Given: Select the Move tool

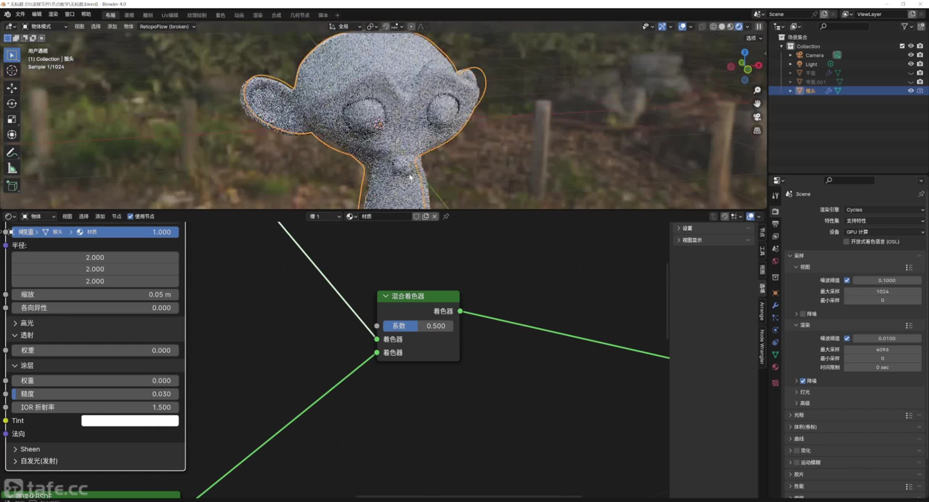Looking at the screenshot, I should pos(12,88).
